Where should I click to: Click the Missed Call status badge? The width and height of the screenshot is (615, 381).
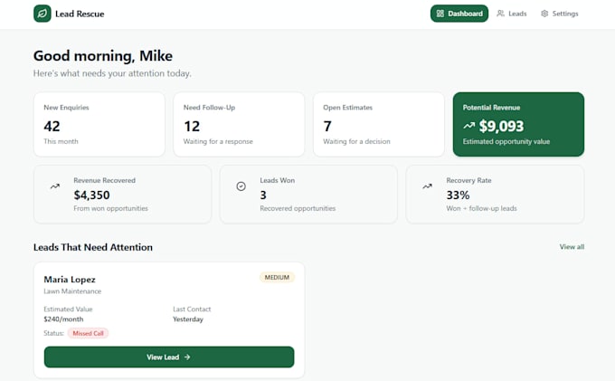tap(88, 333)
